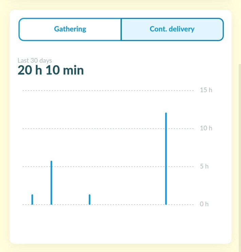Click the 20 h 10 min total

click(x=51, y=71)
